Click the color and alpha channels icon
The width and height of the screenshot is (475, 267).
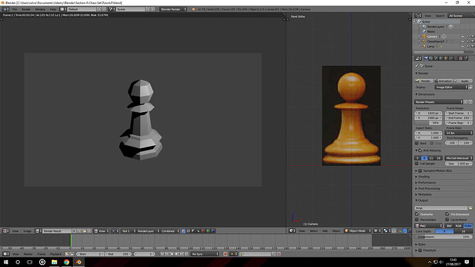[x=184, y=231]
